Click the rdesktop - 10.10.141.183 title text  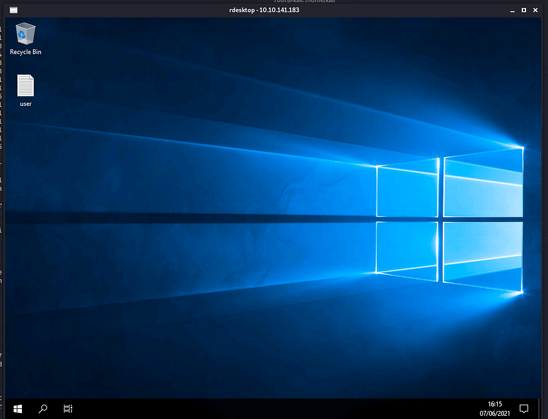point(264,10)
